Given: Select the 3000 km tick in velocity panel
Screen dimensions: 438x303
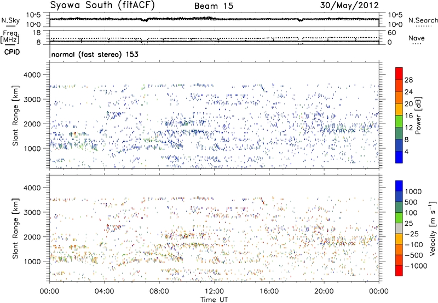Looking at the screenshot, I should (32, 212).
